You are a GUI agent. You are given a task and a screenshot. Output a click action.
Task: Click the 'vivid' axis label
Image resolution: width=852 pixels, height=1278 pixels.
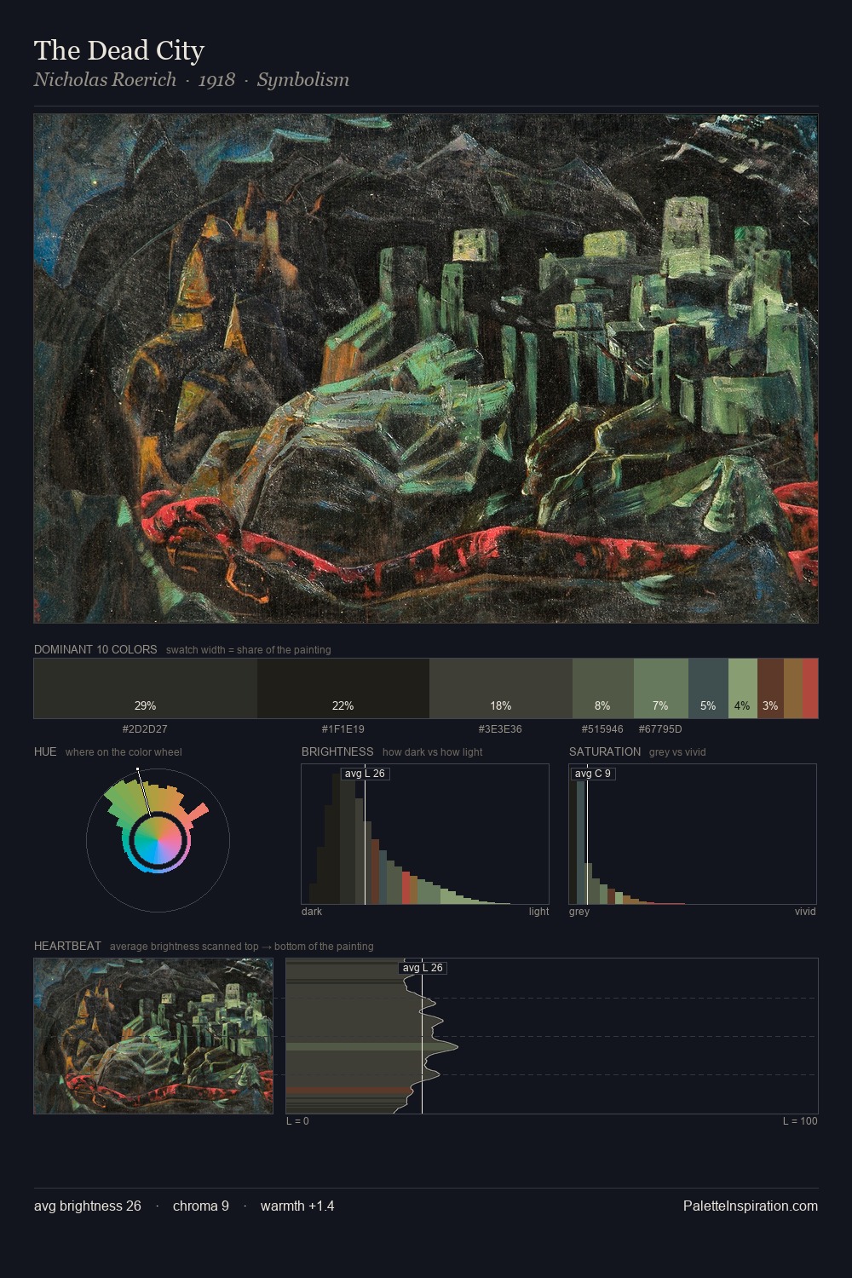(x=805, y=912)
